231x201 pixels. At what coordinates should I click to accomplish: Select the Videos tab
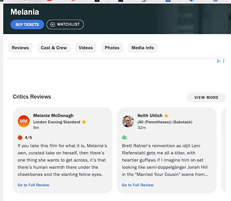pyautogui.click(x=86, y=48)
